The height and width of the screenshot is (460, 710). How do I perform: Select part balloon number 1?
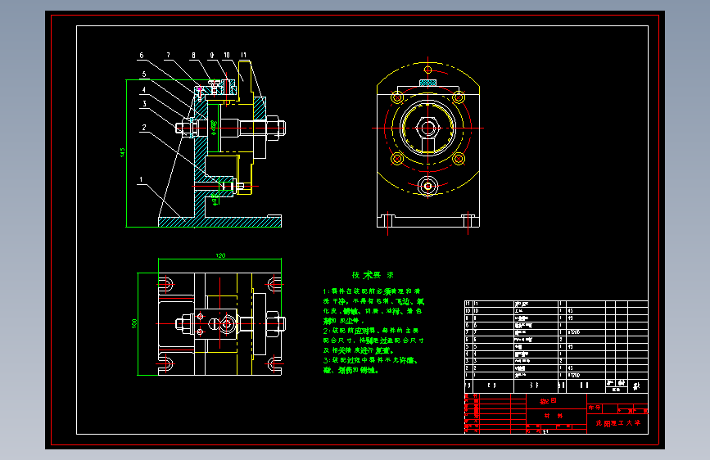pos(141,180)
